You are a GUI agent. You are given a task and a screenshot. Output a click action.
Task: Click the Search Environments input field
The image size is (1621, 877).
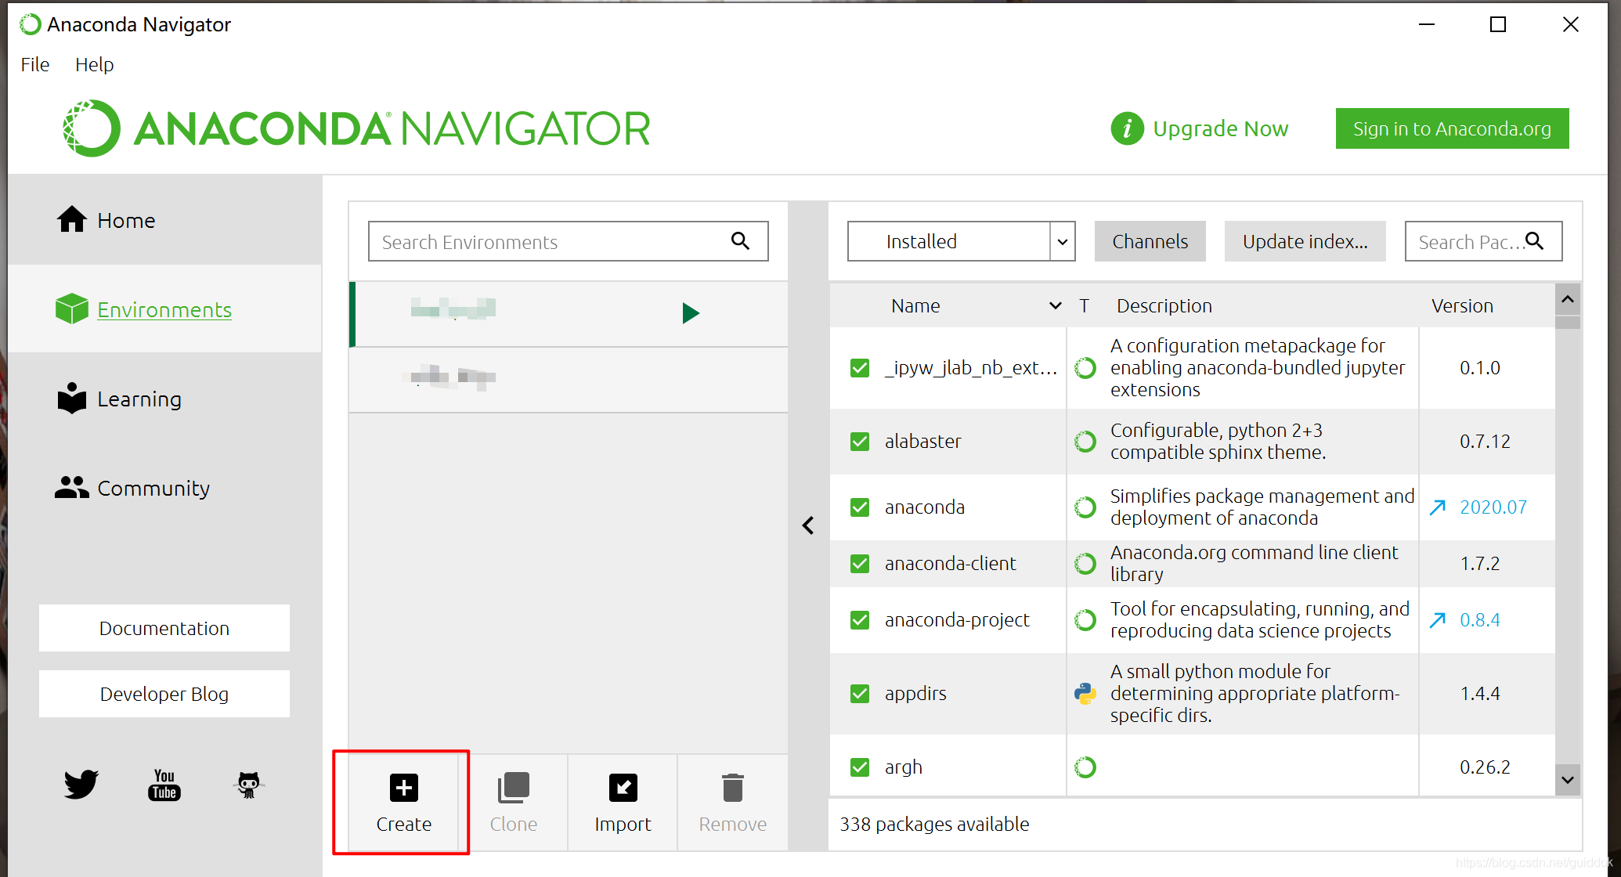tap(568, 242)
